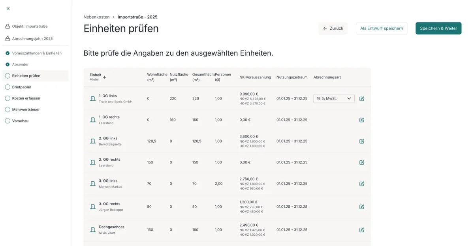Click tenant name Jürgen Bekloppt
This screenshot has width=474, height=246.
(111, 210)
